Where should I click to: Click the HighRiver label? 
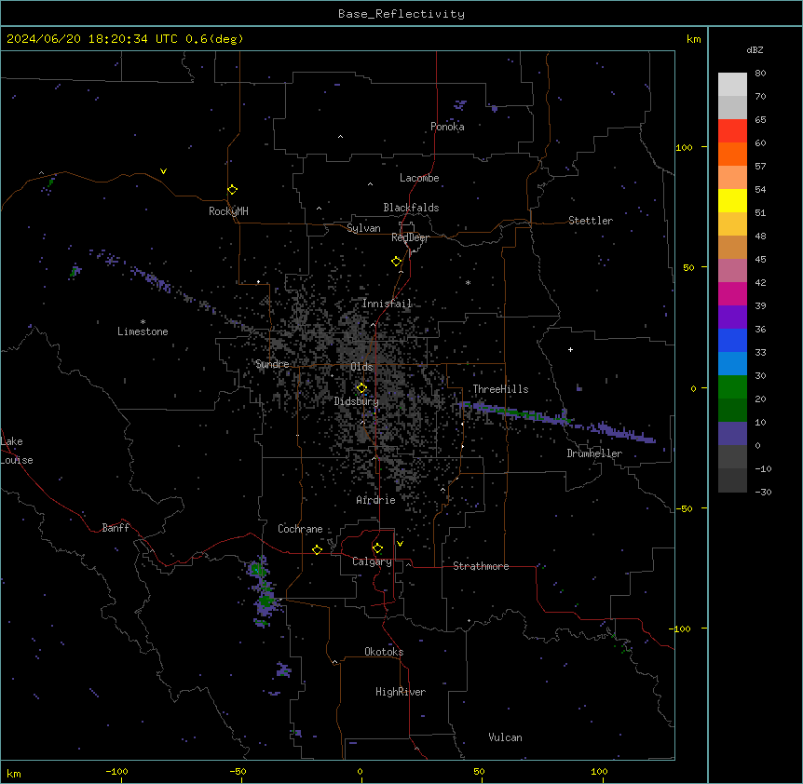(x=401, y=692)
